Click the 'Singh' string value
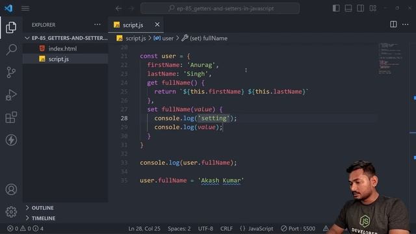Screen dimensions: 416x234 196,73
